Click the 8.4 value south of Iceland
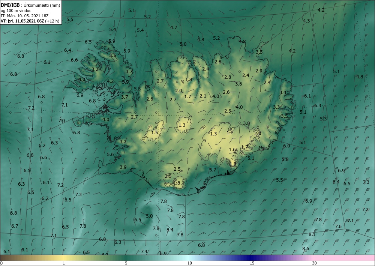The width and height of the screenshot is (375, 266). click(x=170, y=230)
